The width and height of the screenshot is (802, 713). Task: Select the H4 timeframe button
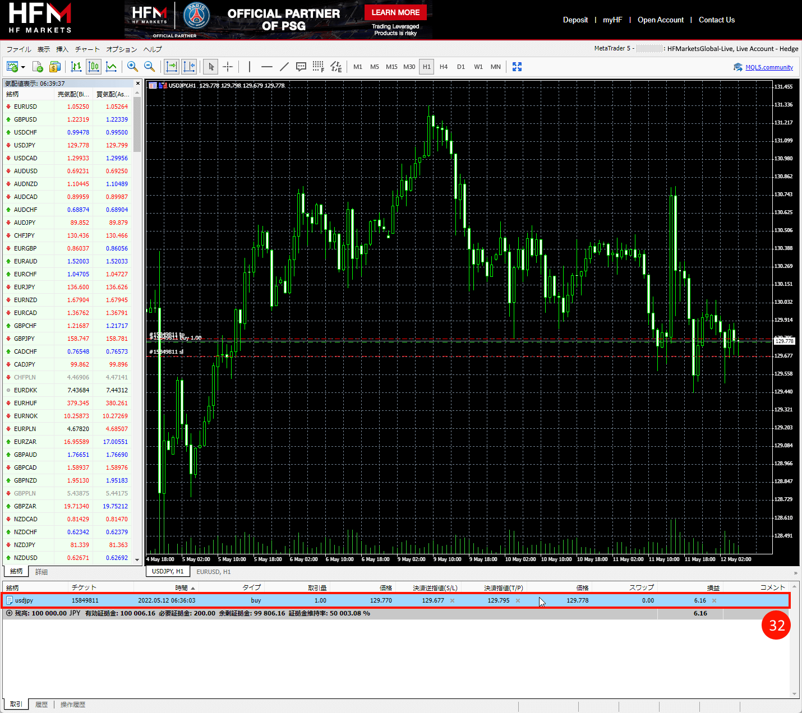443,67
